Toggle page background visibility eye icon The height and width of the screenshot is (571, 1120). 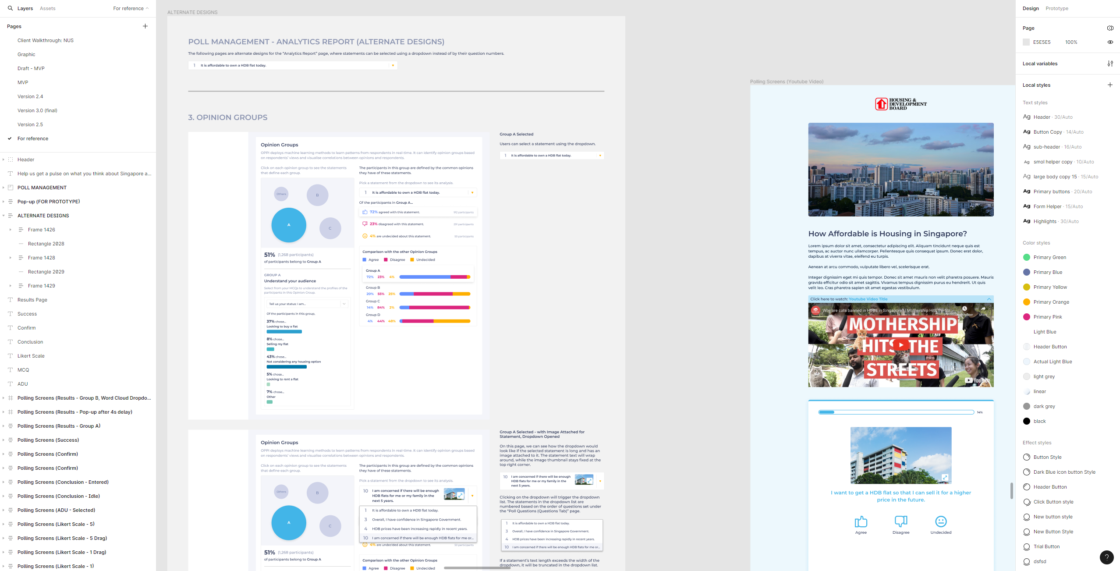click(1110, 42)
